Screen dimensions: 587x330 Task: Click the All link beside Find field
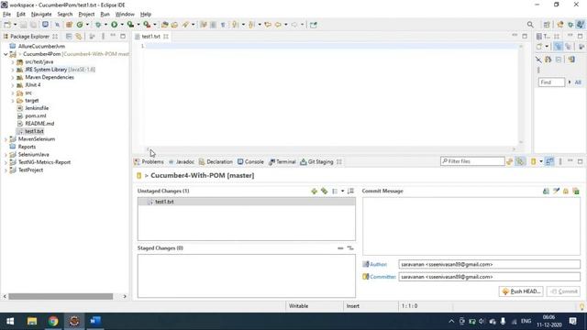[578, 82]
